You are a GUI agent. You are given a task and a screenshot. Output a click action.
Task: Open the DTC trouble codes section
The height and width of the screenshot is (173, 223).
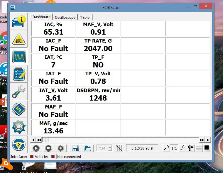tap(19, 39)
